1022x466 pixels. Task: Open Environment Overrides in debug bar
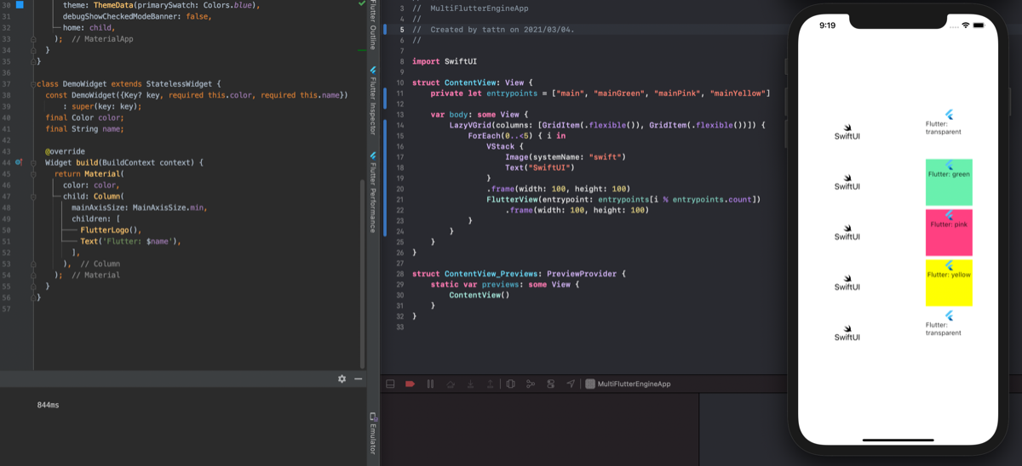551,384
